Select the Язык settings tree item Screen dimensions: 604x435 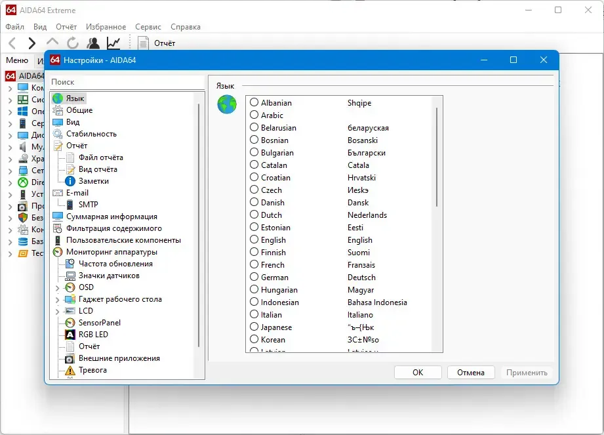click(x=75, y=98)
